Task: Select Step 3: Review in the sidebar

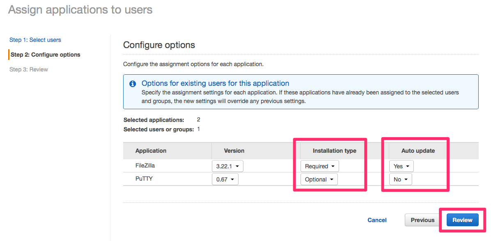Action: click(28, 69)
